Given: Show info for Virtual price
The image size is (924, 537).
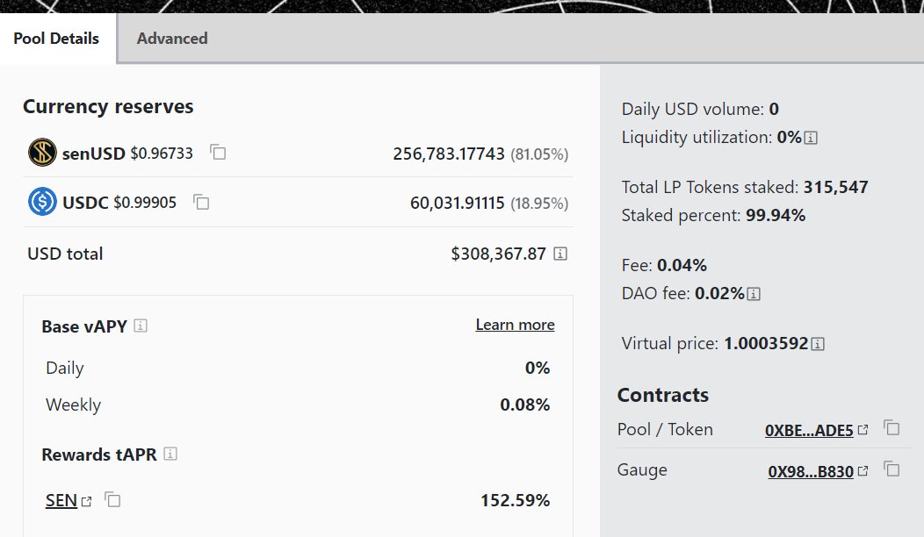Looking at the screenshot, I should [x=818, y=344].
